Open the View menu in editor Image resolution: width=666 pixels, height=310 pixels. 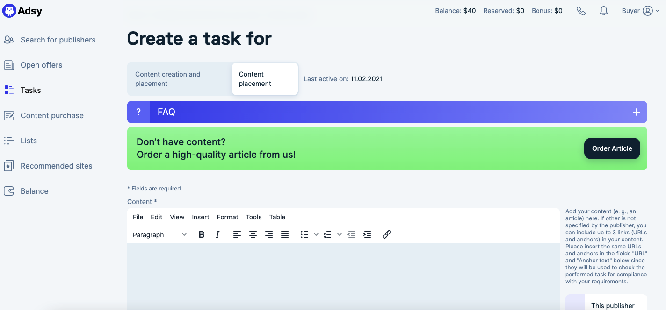(177, 217)
